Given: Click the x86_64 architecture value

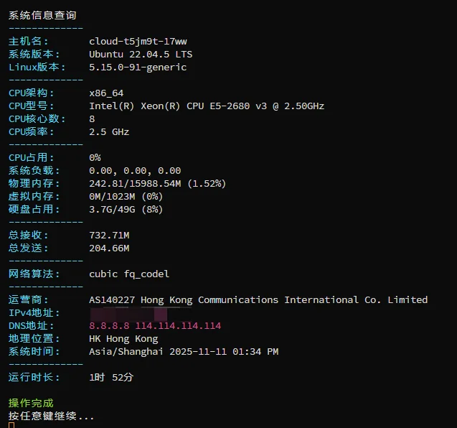Looking at the screenshot, I should 106,93.
